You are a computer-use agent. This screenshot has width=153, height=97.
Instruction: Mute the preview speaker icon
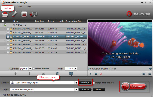(x=150, y=69)
